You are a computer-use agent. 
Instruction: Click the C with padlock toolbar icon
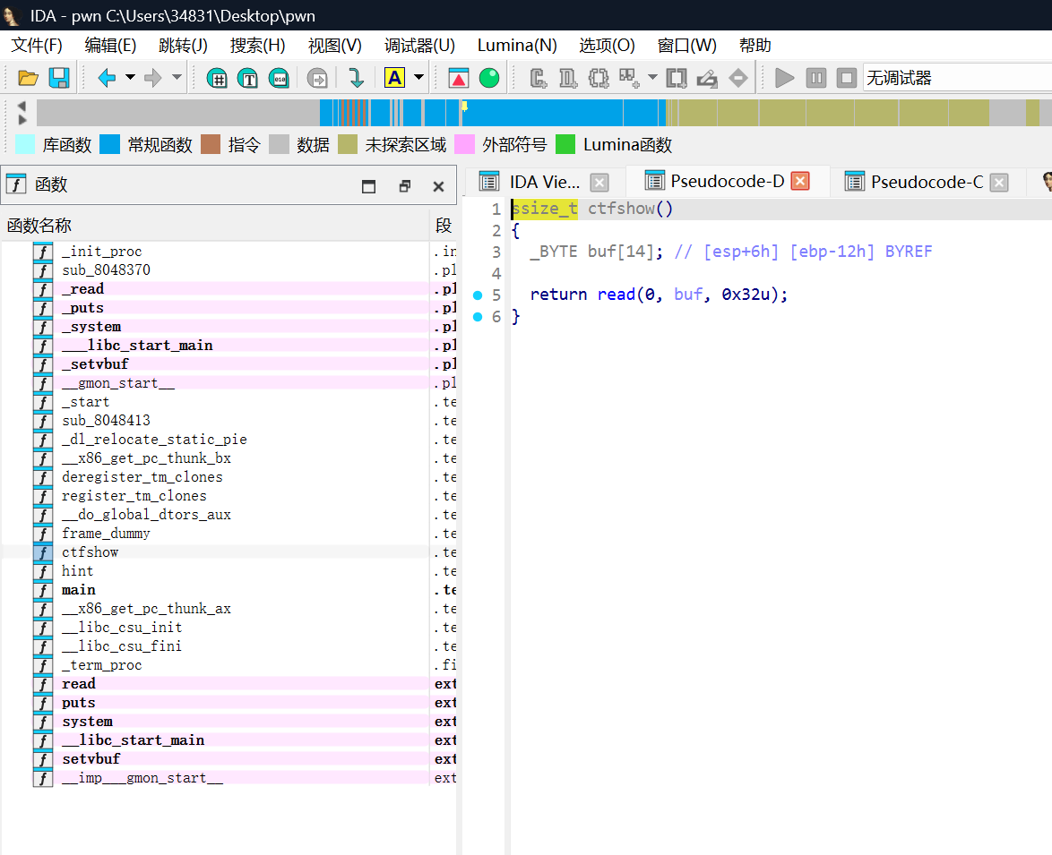coord(538,79)
